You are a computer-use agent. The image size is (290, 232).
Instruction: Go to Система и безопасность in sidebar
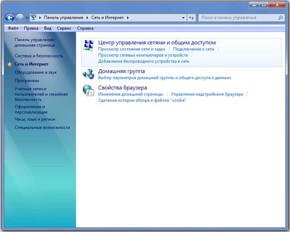39,56
